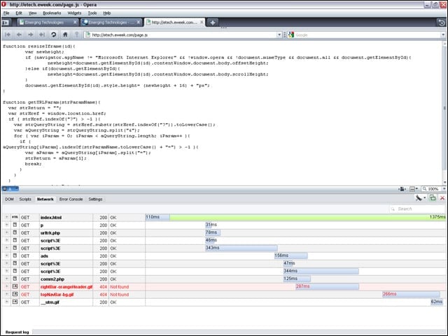Expand the comm2.php request row
The height and width of the screenshot is (336, 448).
point(6,279)
